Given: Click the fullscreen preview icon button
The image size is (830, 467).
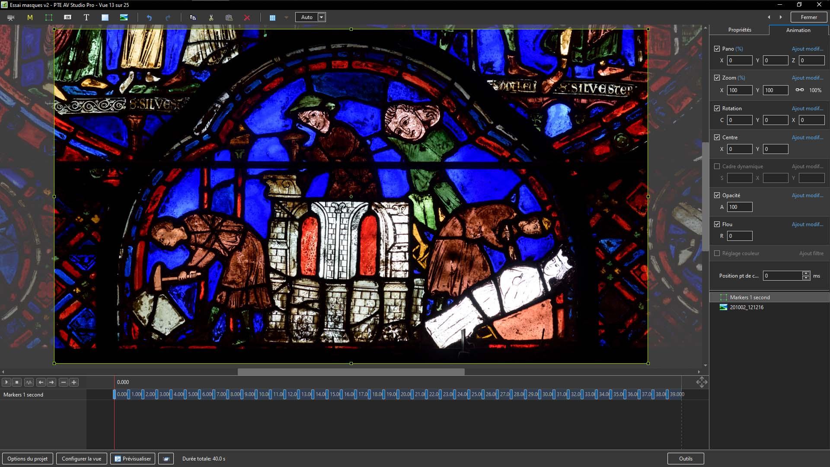Looking at the screenshot, I should [166, 459].
